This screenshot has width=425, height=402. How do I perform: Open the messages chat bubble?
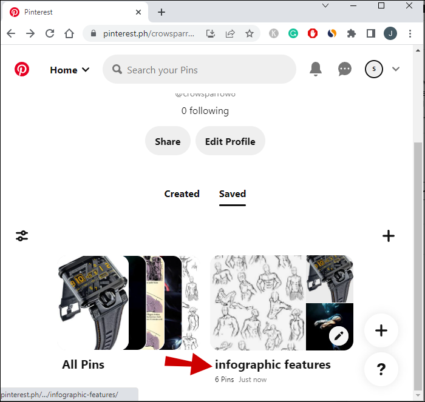(345, 69)
